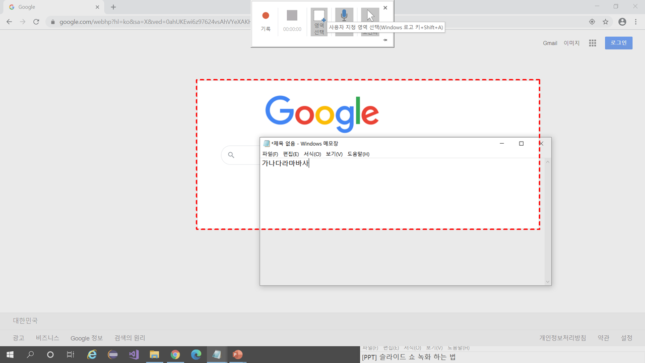
Task: Open Microsoft Edge from the taskbar
Action: coord(196,354)
